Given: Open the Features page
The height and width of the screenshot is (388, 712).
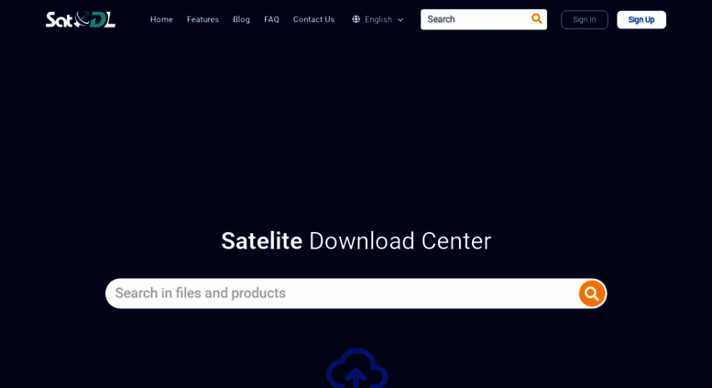Looking at the screenshot, I should 203,19.
